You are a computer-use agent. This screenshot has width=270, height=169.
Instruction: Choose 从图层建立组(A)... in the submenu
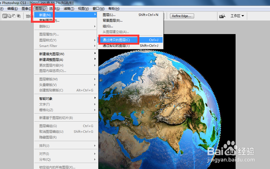click(130, 32)
